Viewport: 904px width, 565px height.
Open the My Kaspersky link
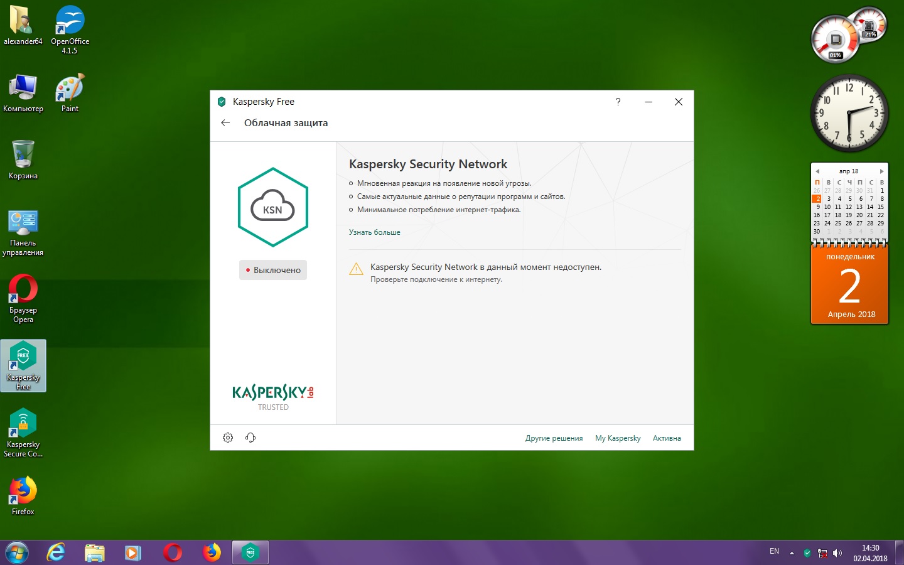[618, 438]
